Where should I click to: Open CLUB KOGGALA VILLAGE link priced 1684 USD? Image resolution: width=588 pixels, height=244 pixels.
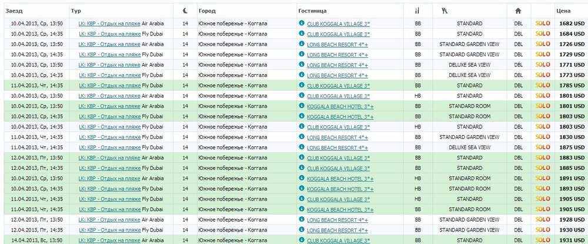click(338, 34)
